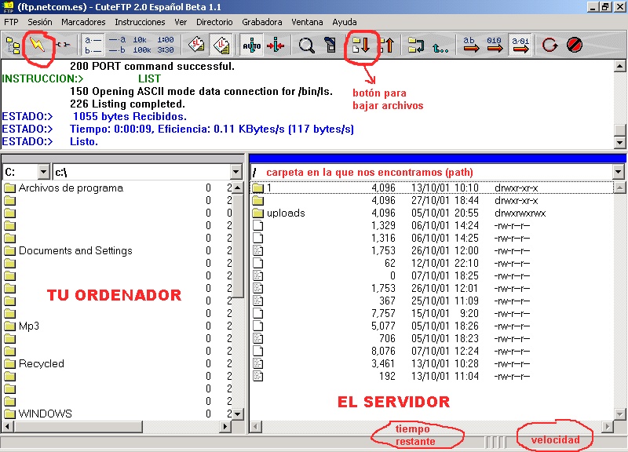This screenshot has height=452, width=628.
Task: Toggle ASCII transfer mode (ab arrow)
Action: [x=471, y=45]
